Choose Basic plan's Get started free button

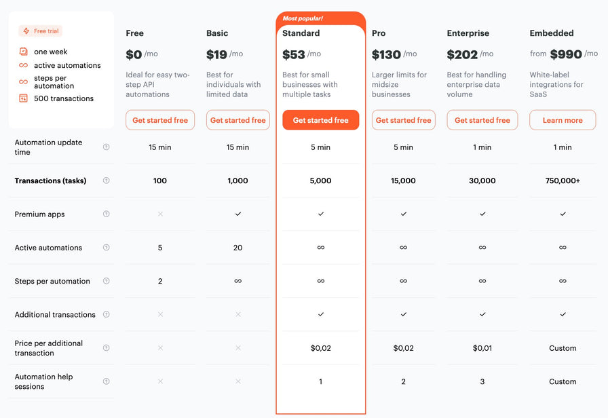[237, 120]
